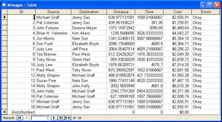Screen dimensions: 222x122
Task: Click source cell Don Funk
Action: (x=53, y=44)
